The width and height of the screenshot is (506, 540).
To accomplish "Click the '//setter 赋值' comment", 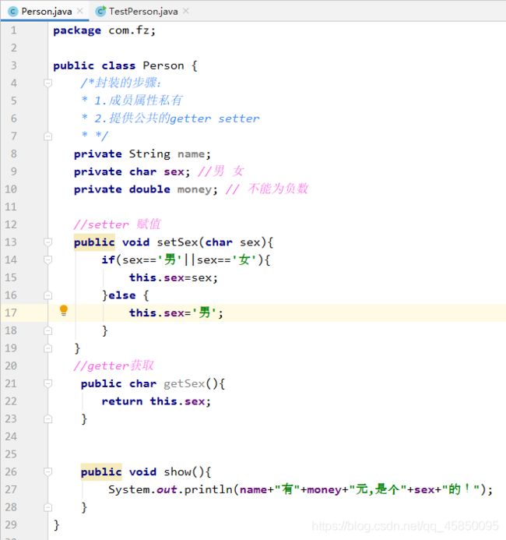I will (x=118, y=224).
